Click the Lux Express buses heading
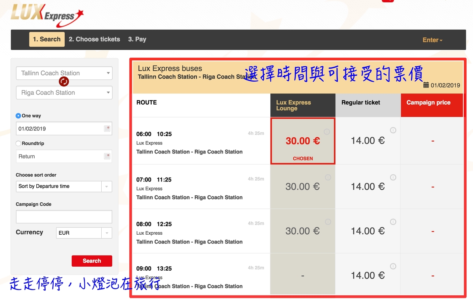The image size is (473, 299). [x=170, y=69]
